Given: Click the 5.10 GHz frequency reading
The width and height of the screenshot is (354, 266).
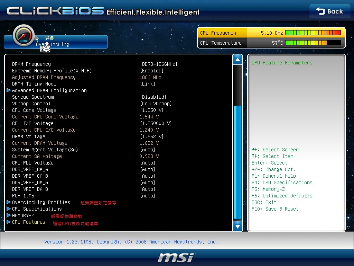Looking at the screenshot, I should coord(272,33).
